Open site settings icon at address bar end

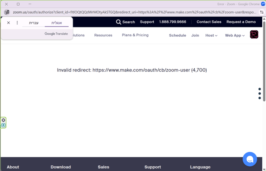tap(262, 12)
